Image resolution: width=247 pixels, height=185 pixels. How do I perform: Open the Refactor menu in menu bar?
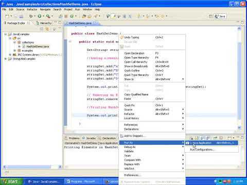point(32,9)
